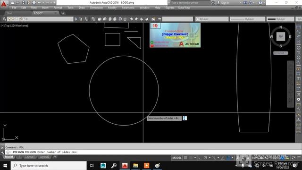Click the Layer Previous icon after layer list
The image size is (302, 170).
pyautogui.click(x=81, y=19)
